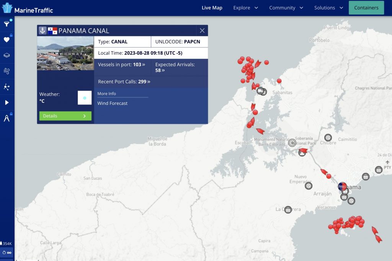Expand the Community menu
The image size is (392, 261).
286,8
